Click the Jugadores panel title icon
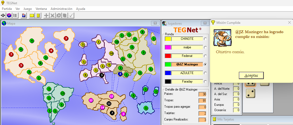293x125 pixels. 164,23
